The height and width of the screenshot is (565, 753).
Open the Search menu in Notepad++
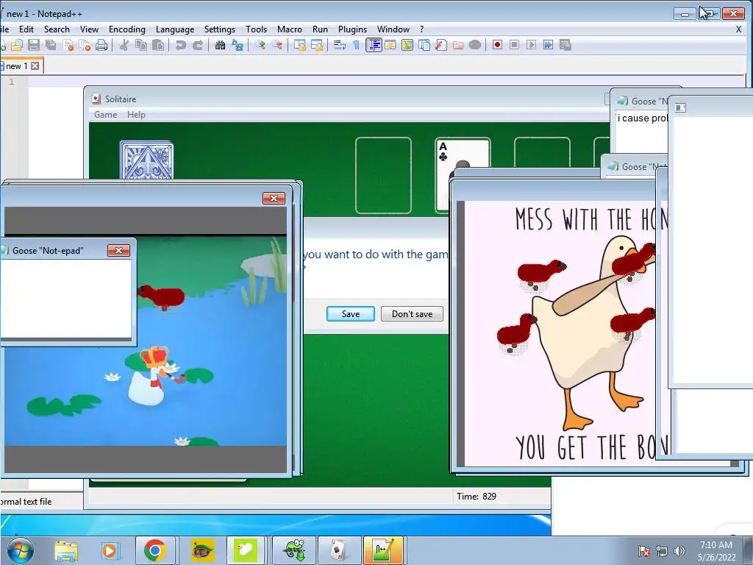[57, 29]
